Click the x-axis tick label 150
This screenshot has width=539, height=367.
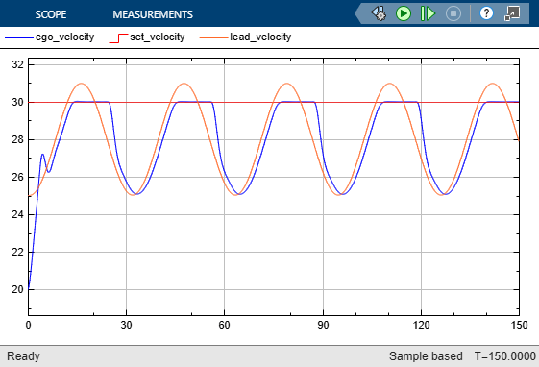[x=519, y=325]
